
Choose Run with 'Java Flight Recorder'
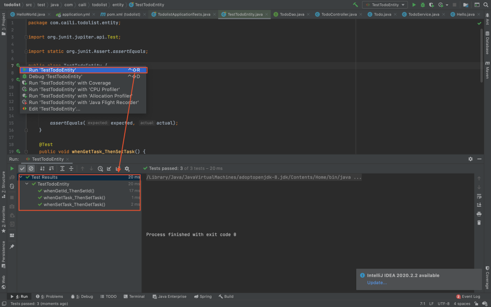point(83,103)
